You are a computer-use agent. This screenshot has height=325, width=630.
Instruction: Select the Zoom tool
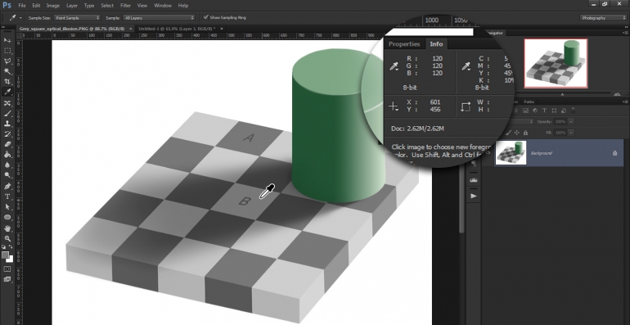pyautogui.click(x=7, y=238)
